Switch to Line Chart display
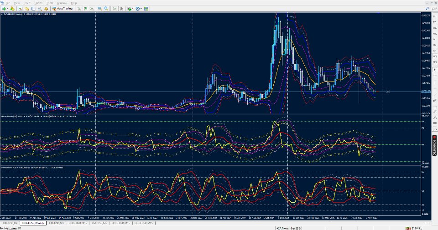Screen dimensions: 438x230 click(x=92, y=9)
